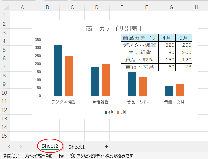Screen dimensions: 208x159
Task: Click the 書籍・文具 axis label
Action: 174,102
